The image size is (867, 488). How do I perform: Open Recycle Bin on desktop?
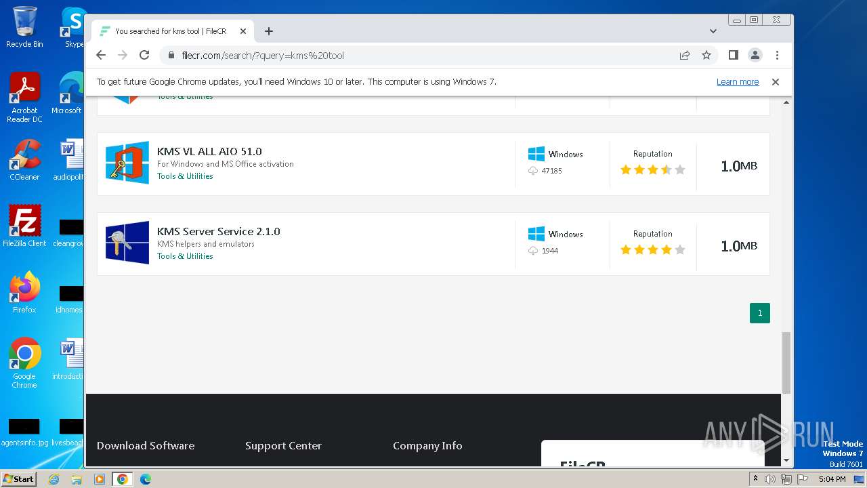tap(24, 27)
